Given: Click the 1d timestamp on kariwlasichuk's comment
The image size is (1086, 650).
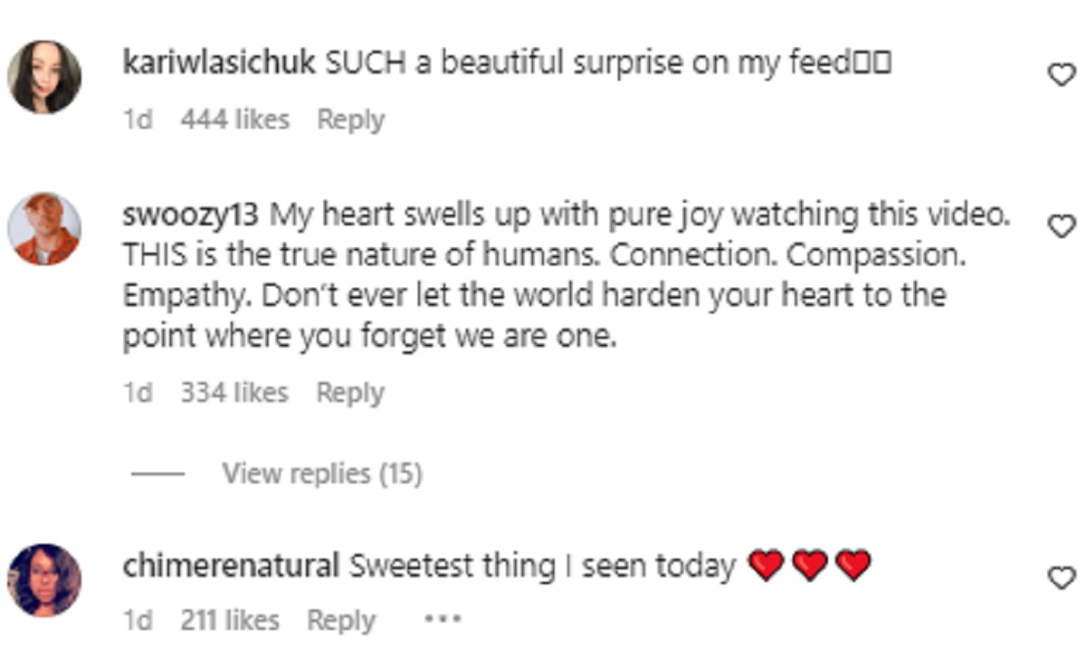Looking at the screenshot, I should pos(138,119).
